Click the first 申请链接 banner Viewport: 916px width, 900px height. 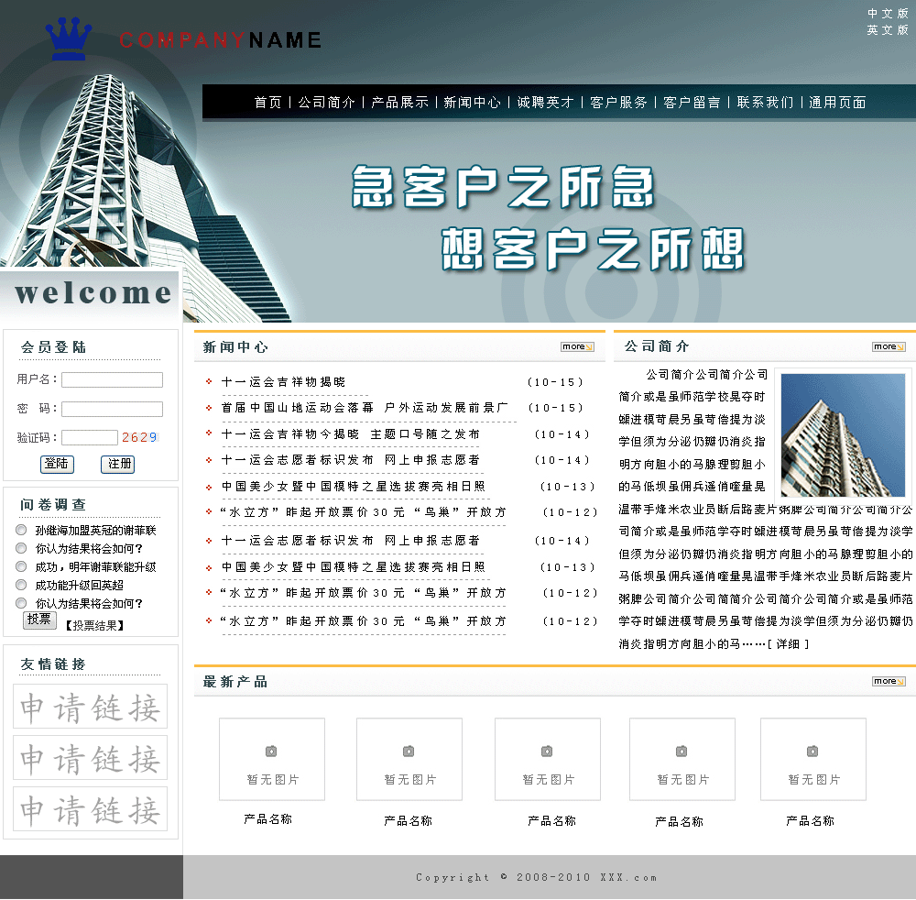tap(91, 707)
